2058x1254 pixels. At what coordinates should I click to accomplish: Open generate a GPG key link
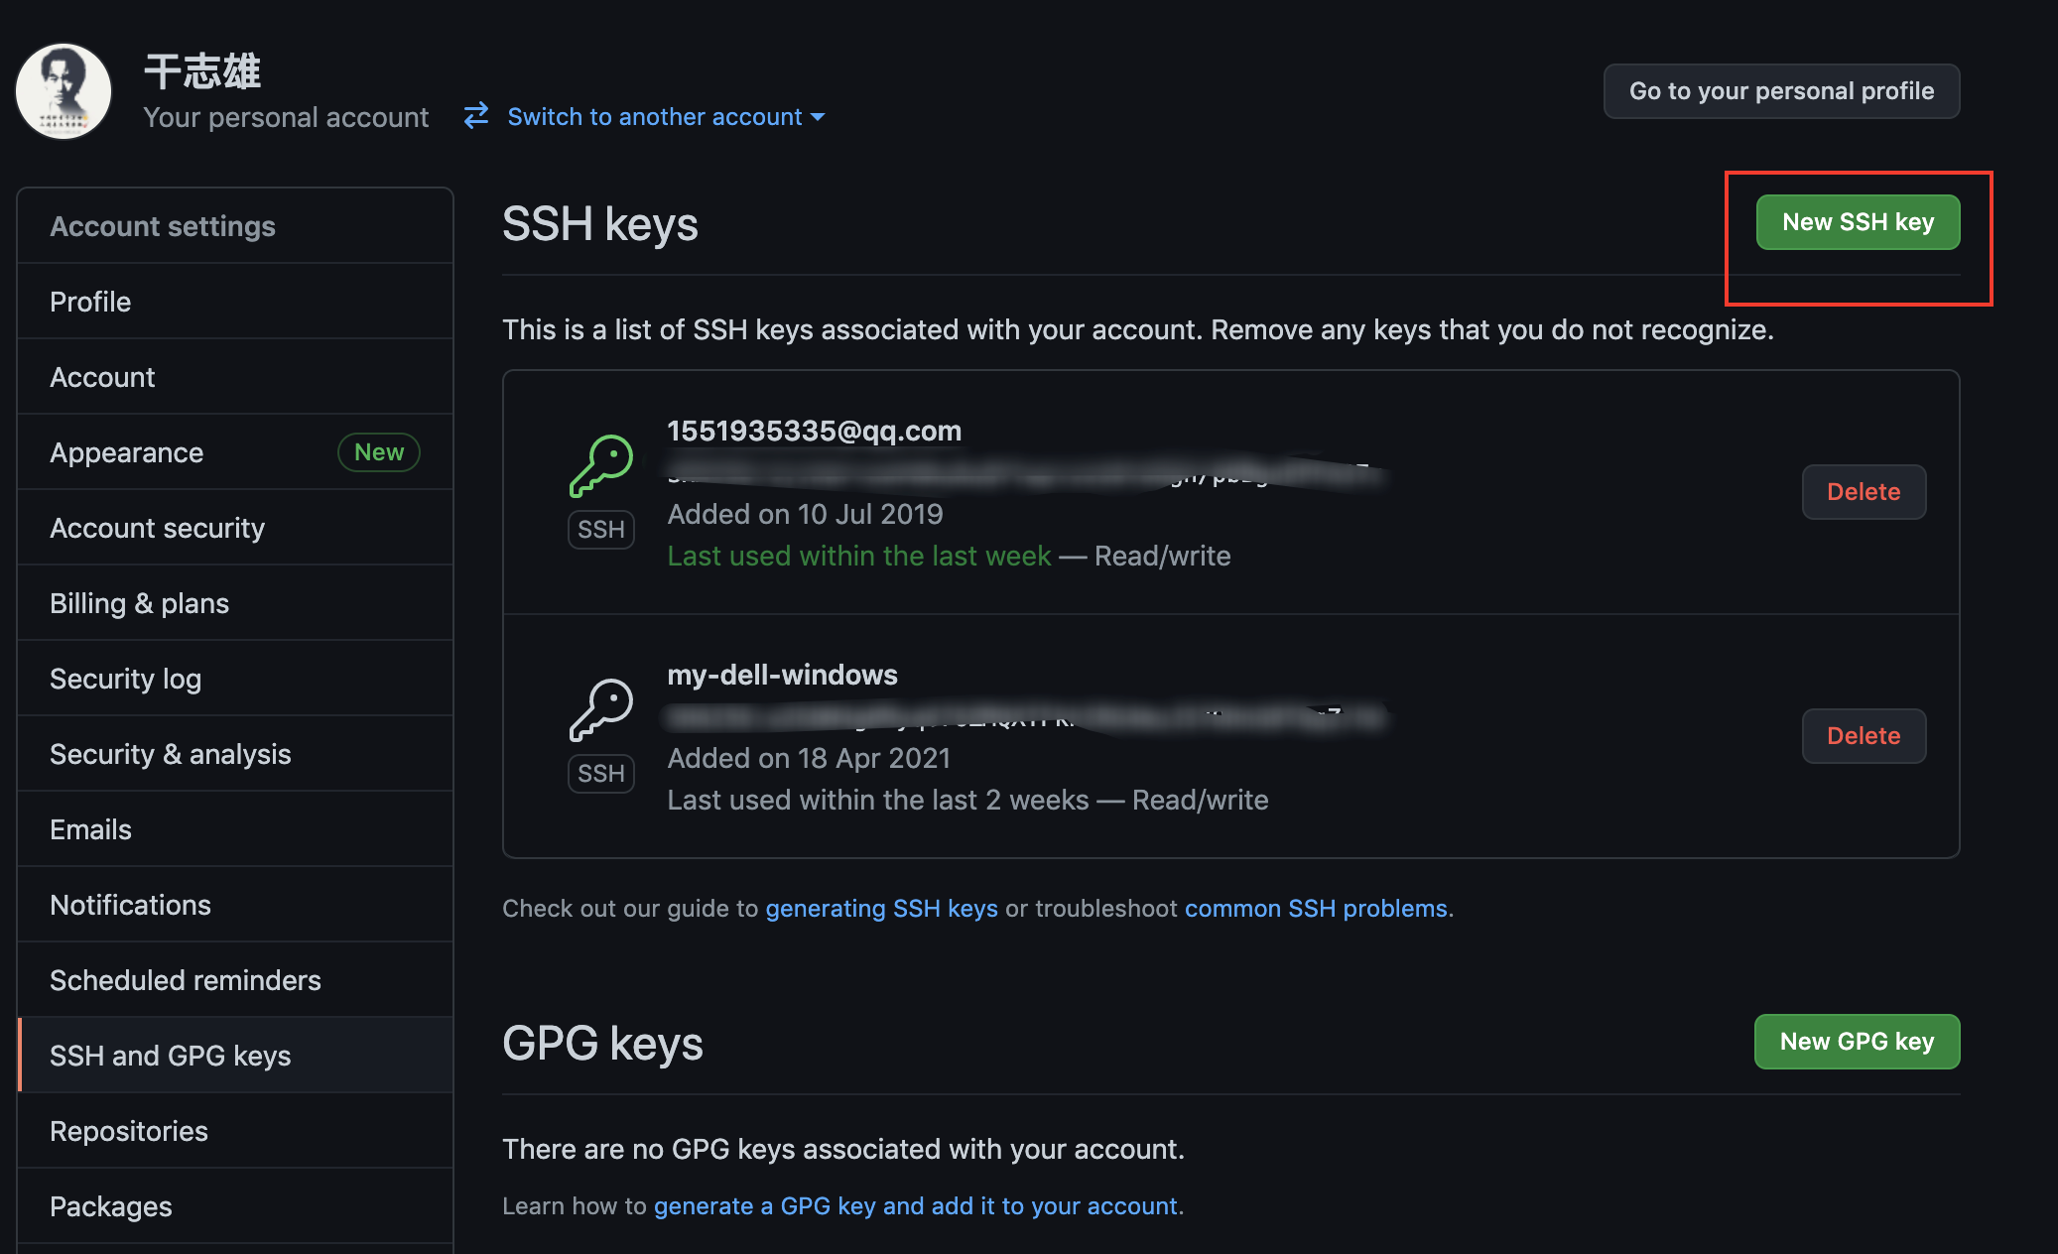tap(915, 1206)
